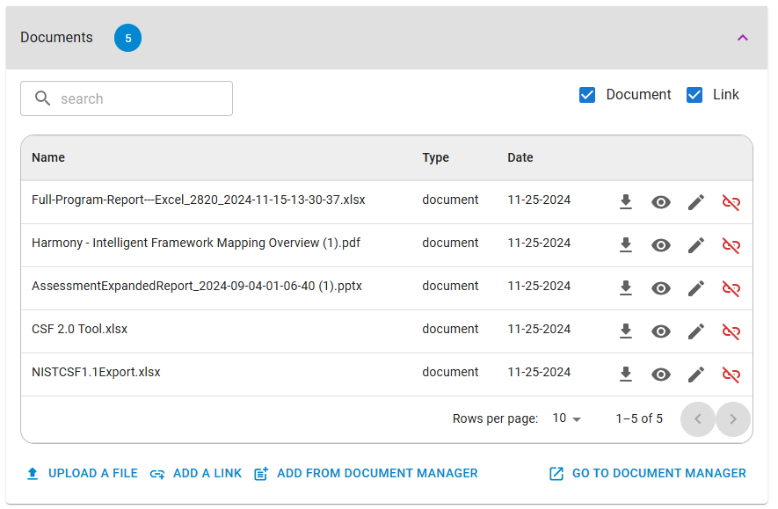Open Go to Document Manager link
Viewport: 778px width, 509px height.
click(x=648, y=473)
